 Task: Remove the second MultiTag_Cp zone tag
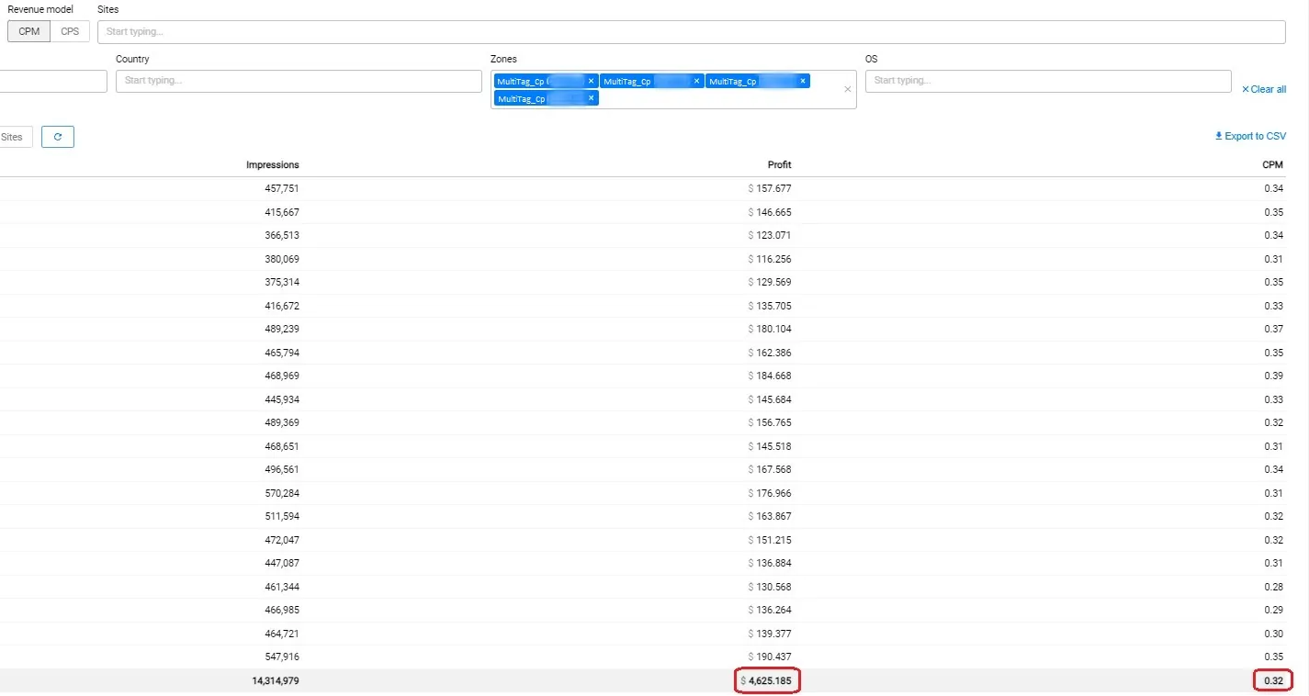(x=696, y=81)
